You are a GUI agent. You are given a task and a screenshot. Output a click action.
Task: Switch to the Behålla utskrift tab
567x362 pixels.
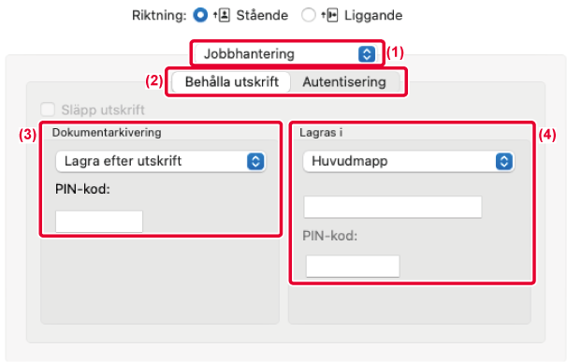pos(231,82)
